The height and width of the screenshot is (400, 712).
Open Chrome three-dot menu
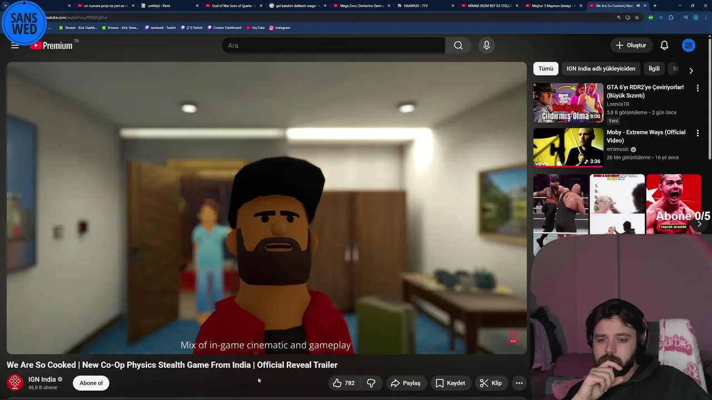click(x=706, y=17)
